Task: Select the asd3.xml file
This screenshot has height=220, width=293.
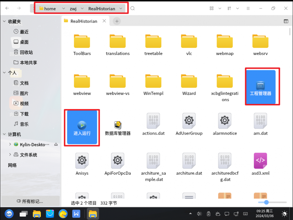Action: click(260, 164)
